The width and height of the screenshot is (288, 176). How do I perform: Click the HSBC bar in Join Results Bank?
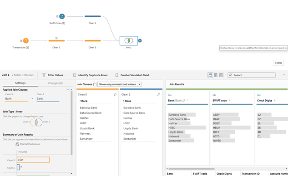coord(187,127)
